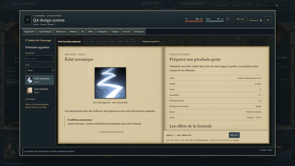Screen dimensions: 295x166
Task: Click the Recharge propre row
Action: pos(215,101)
